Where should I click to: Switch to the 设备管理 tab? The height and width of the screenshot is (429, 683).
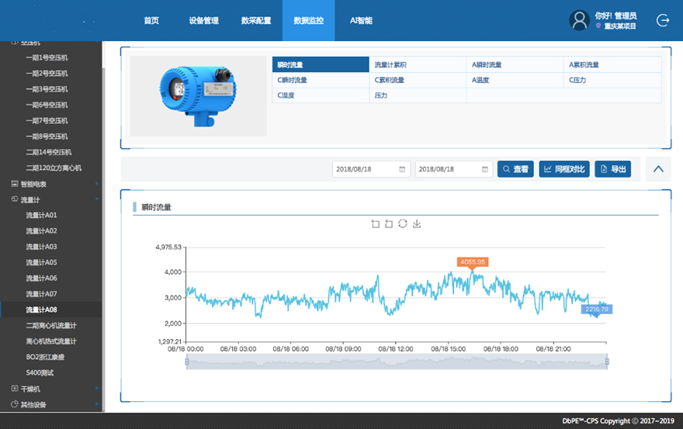point(203,21)
